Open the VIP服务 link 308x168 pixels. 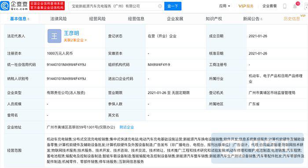(246, 6)
